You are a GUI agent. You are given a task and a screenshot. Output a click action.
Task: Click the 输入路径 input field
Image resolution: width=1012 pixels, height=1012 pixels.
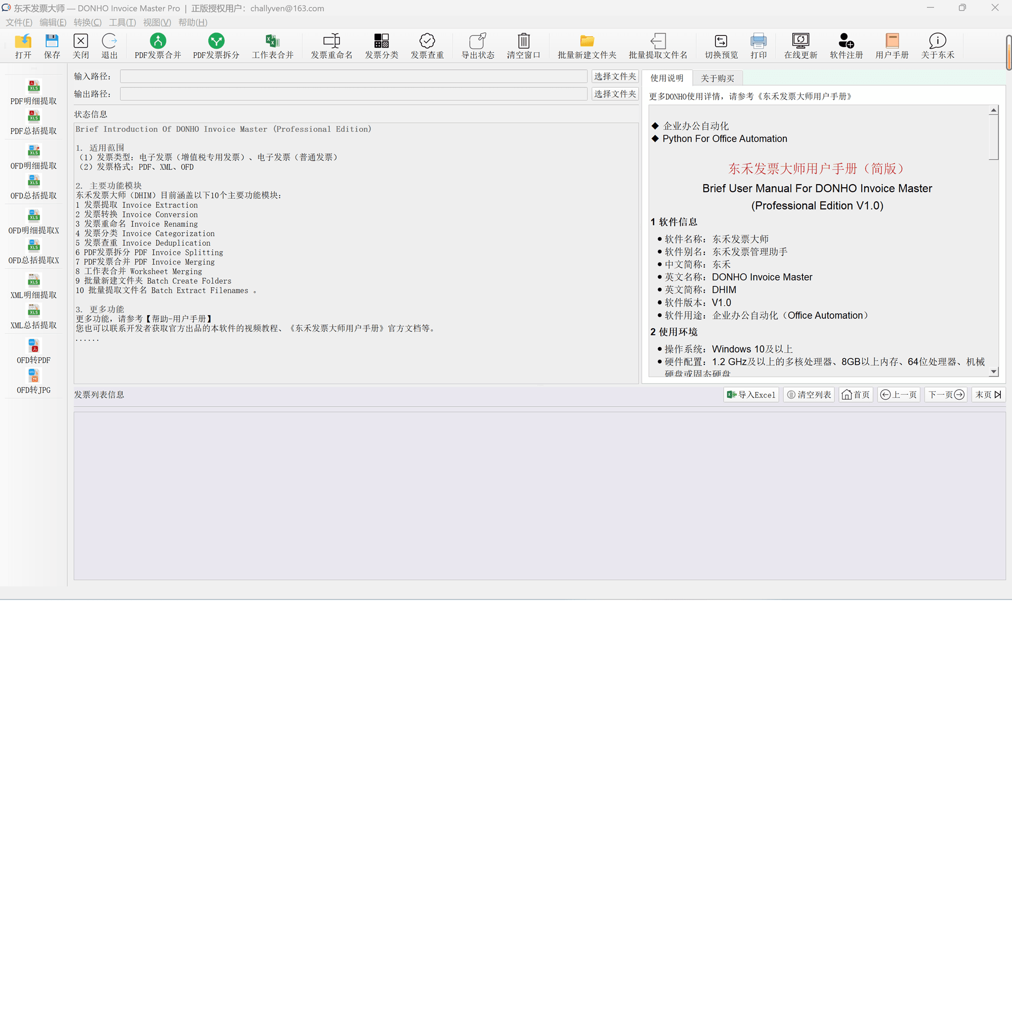point(354,76)
